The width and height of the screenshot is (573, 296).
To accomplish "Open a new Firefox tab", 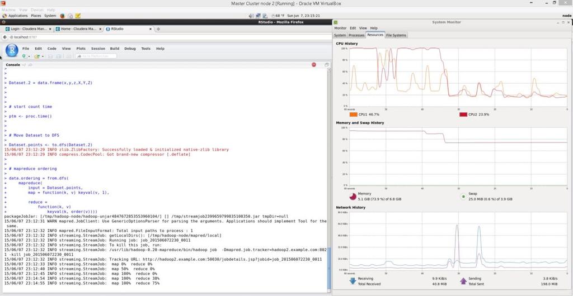I will pos(158,29).
